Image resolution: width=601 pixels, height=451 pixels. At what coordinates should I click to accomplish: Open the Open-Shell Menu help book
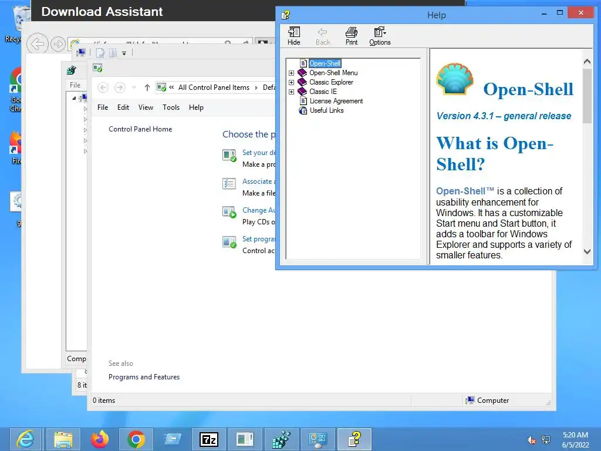point(333,73)
